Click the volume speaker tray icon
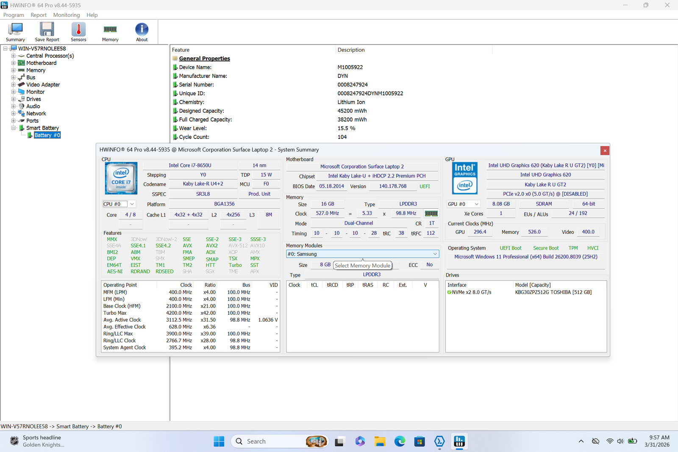The height and width of the screenshot is (452, 678). tap(620, 441)
